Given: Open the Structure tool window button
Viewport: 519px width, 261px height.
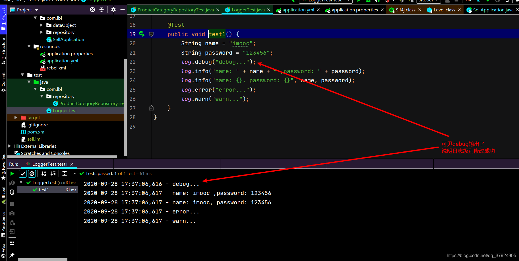Looking at the screenshot, I should pos(3,51).
